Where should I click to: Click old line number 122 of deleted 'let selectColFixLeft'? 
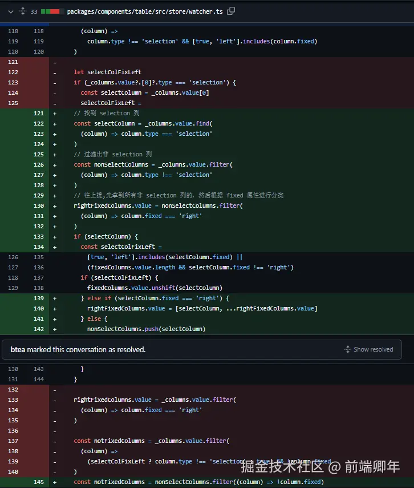(x=14, y=72)
